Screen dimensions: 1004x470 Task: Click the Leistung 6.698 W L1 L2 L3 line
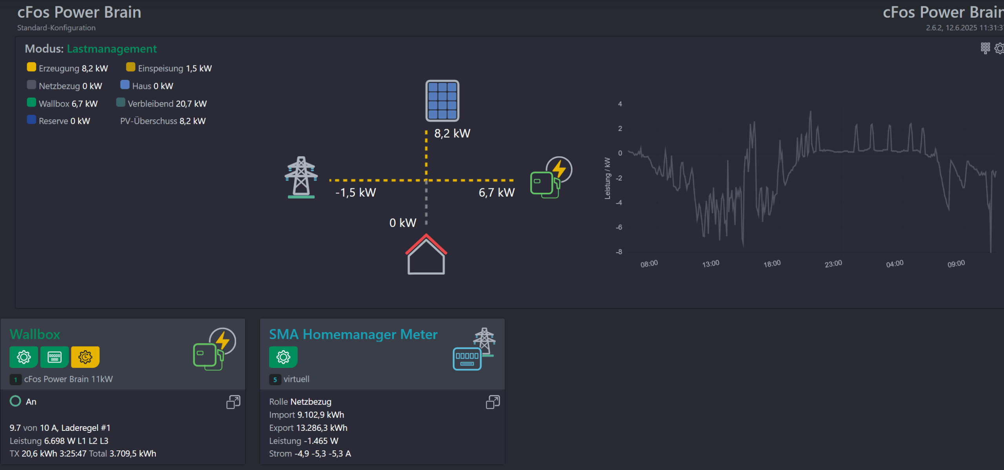click(x=59, y=441)
